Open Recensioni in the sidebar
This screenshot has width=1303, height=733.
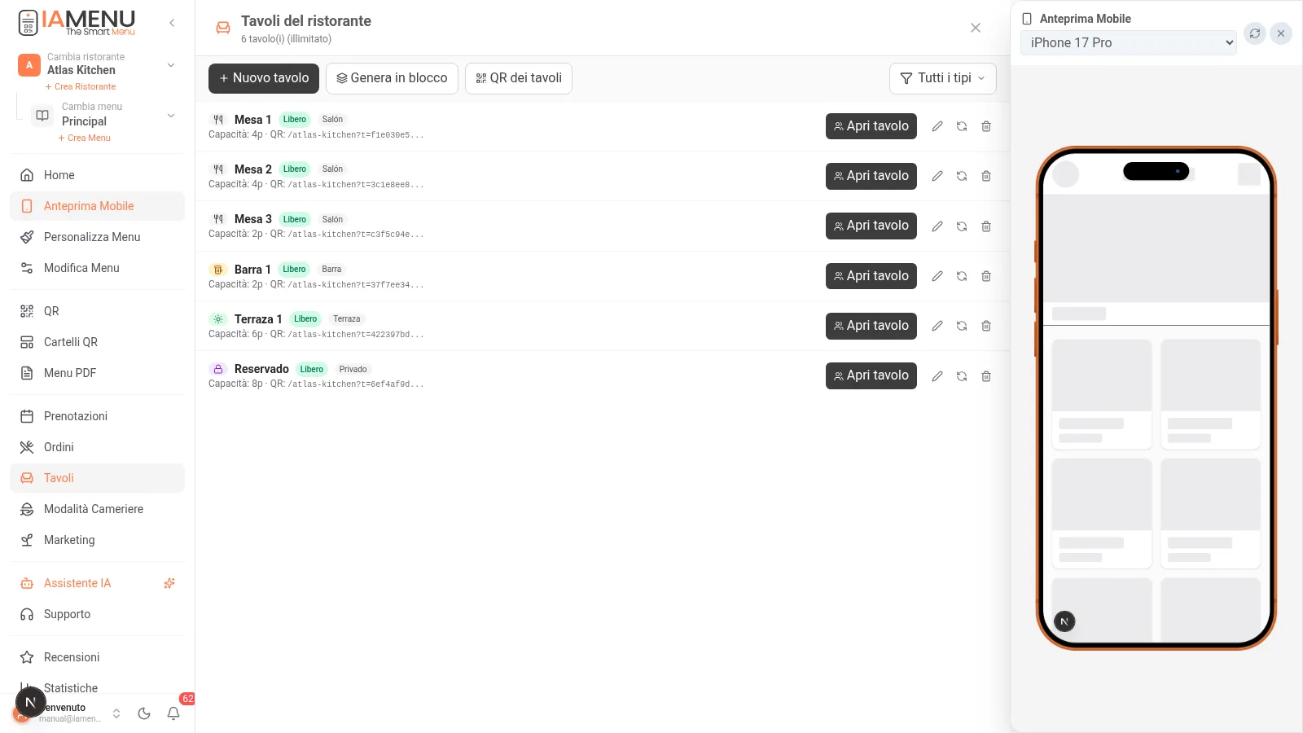click(x=97, y=657)
